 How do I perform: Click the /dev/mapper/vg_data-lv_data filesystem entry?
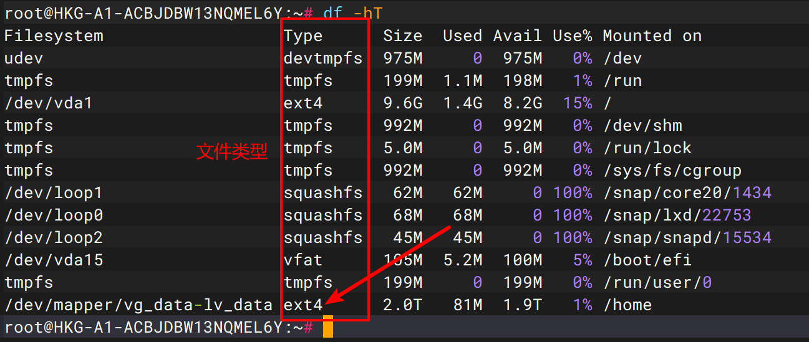pos(138,305)
